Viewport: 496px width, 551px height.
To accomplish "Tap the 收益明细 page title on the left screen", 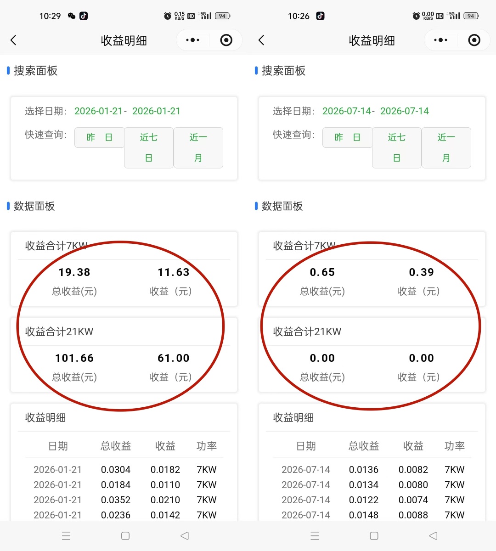I will click(124, 41).
